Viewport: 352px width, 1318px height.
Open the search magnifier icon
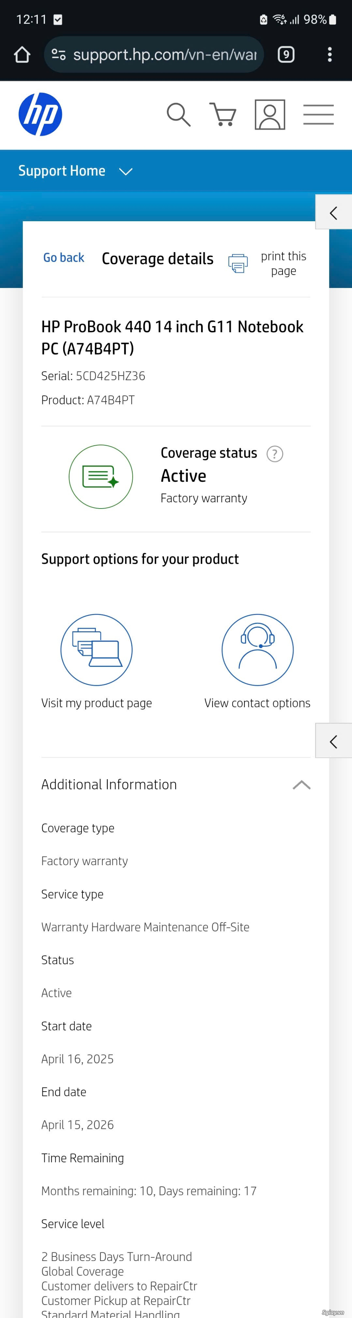point(178,114)
